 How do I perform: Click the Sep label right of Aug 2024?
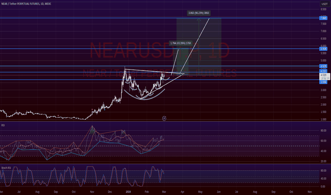273,192
